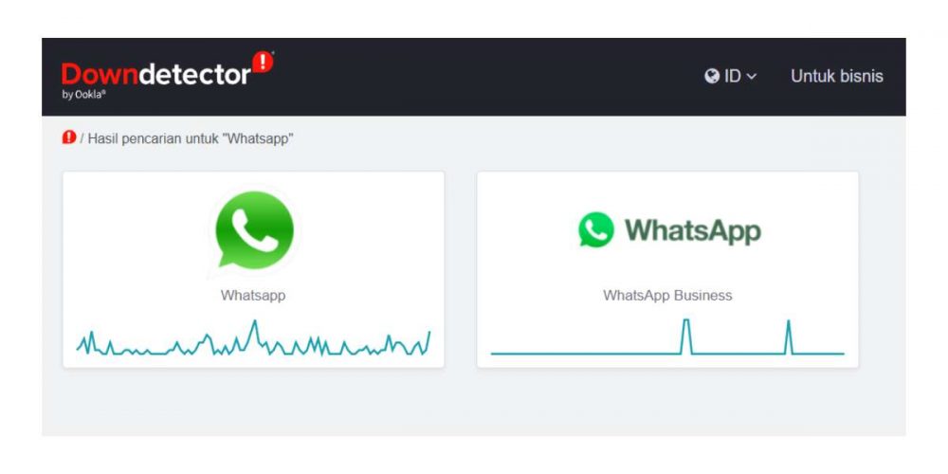The height and width of the screenshot is (474, 948).
Task: Click the chevron arrow beside ID
Action: coord(752,77)
